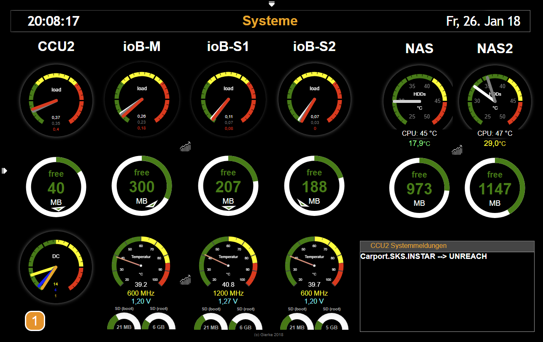Click the ioB-S2 SD (boot) 21 MB gauge
Viewport: 543px width, 342px height.
click(297, 321)
